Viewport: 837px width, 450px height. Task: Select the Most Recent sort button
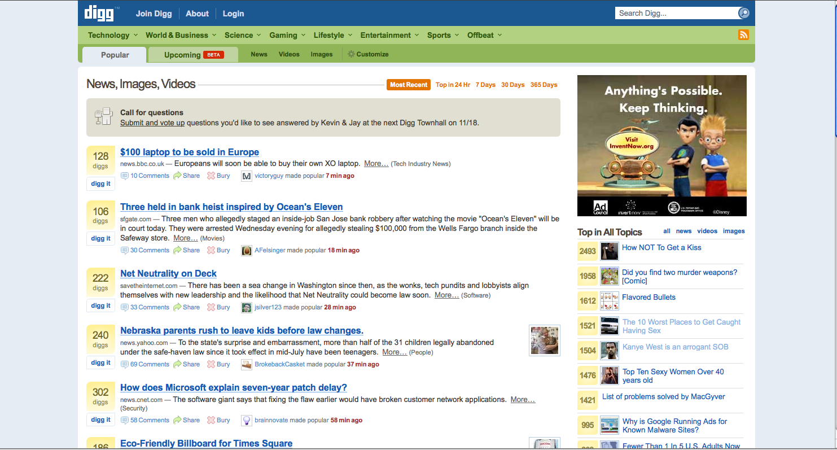pyautogui.click(x=409, y=85)
